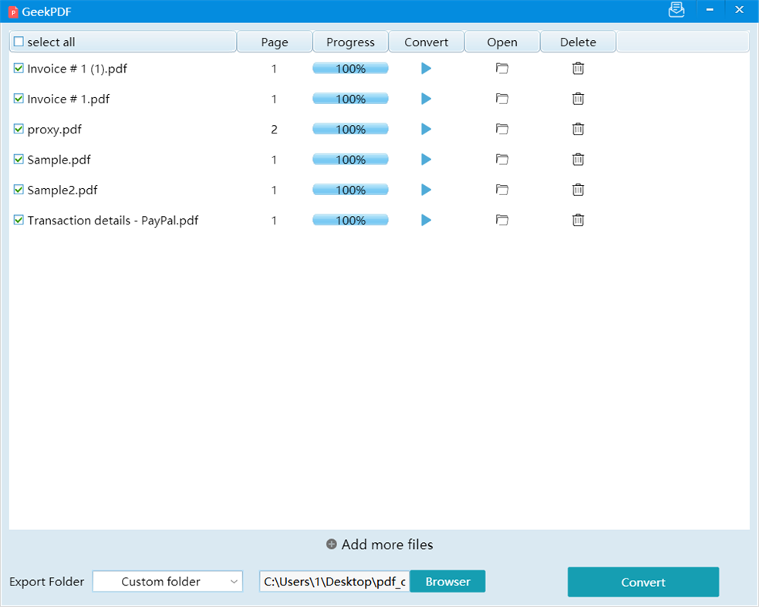Viewport: 759px width, 607px height.
Task: Start conversion arrow for proxy.pdf
Action: tap(426, 129)
